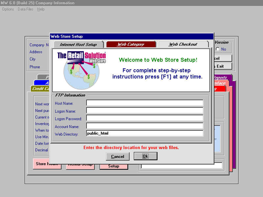Click the Logon Name input field
Viewport: 263px width, 197px height.
tap(145, 110)
